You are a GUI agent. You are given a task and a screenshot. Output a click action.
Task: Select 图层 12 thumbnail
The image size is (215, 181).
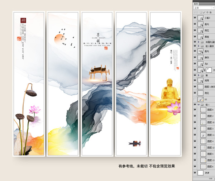(203, 148)
